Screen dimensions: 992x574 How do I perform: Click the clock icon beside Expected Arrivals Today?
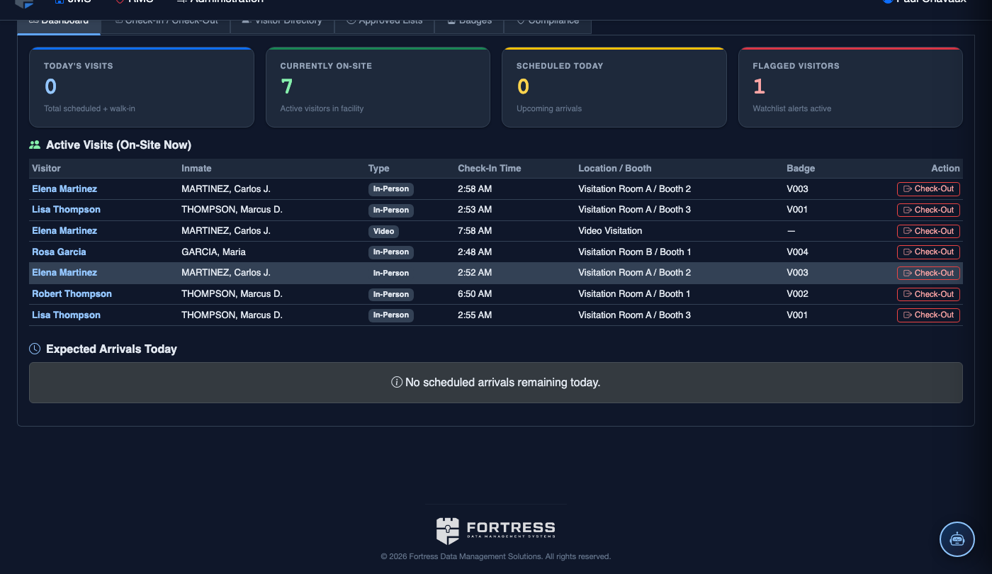tap(35, 349)
